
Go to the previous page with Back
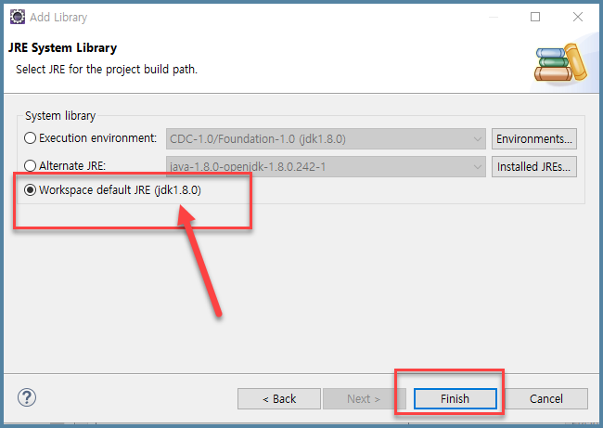tap(279, 398)
